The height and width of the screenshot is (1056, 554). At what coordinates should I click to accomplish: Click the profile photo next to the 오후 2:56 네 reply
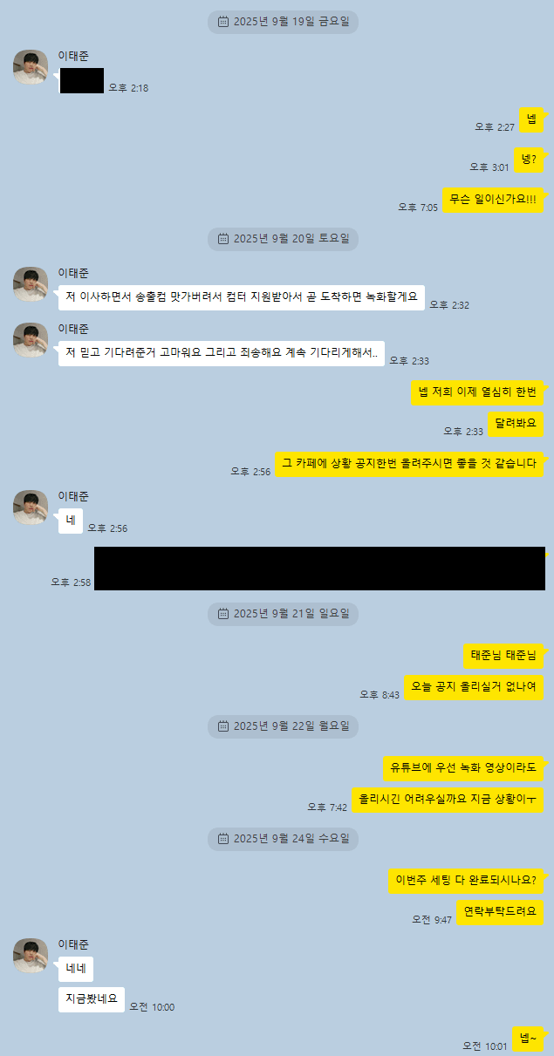(31, 508)
